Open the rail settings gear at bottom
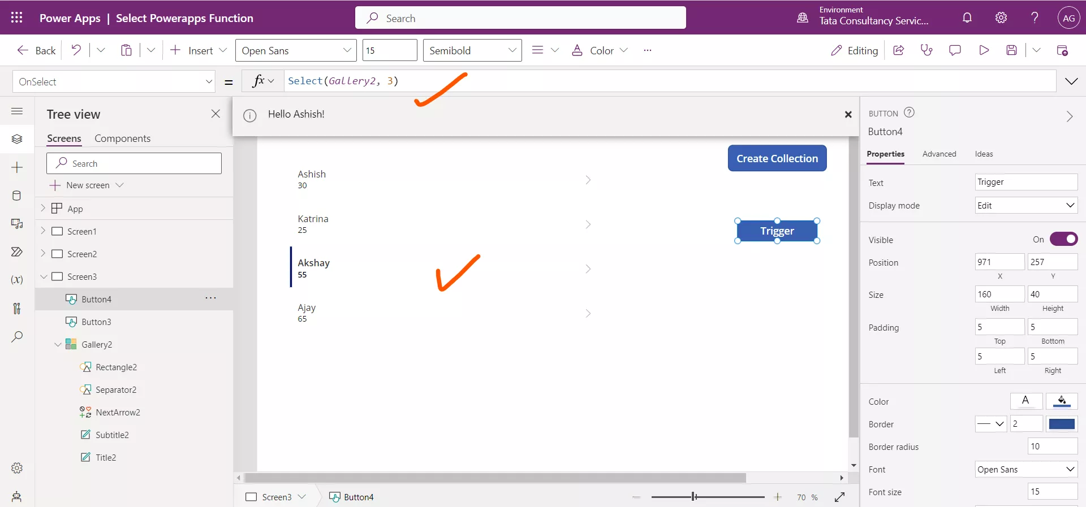 (17, 468)
